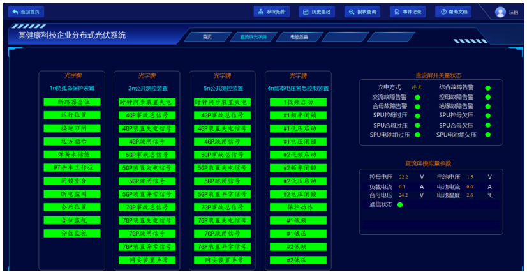
Task: Click 时钟同步装置失电 under 5n公共测控装置
Action: click(222, 102)
